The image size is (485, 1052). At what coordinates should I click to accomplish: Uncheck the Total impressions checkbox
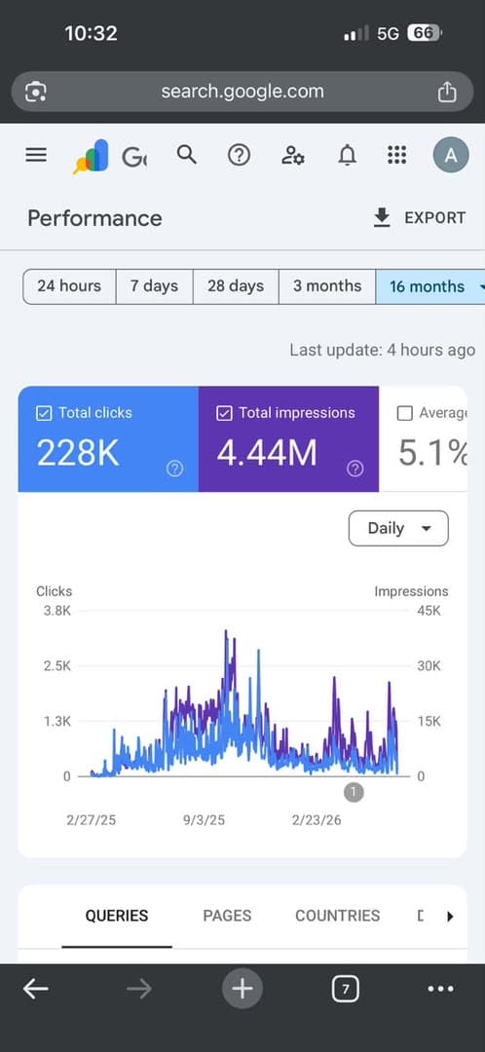click(x=224, y=413)
